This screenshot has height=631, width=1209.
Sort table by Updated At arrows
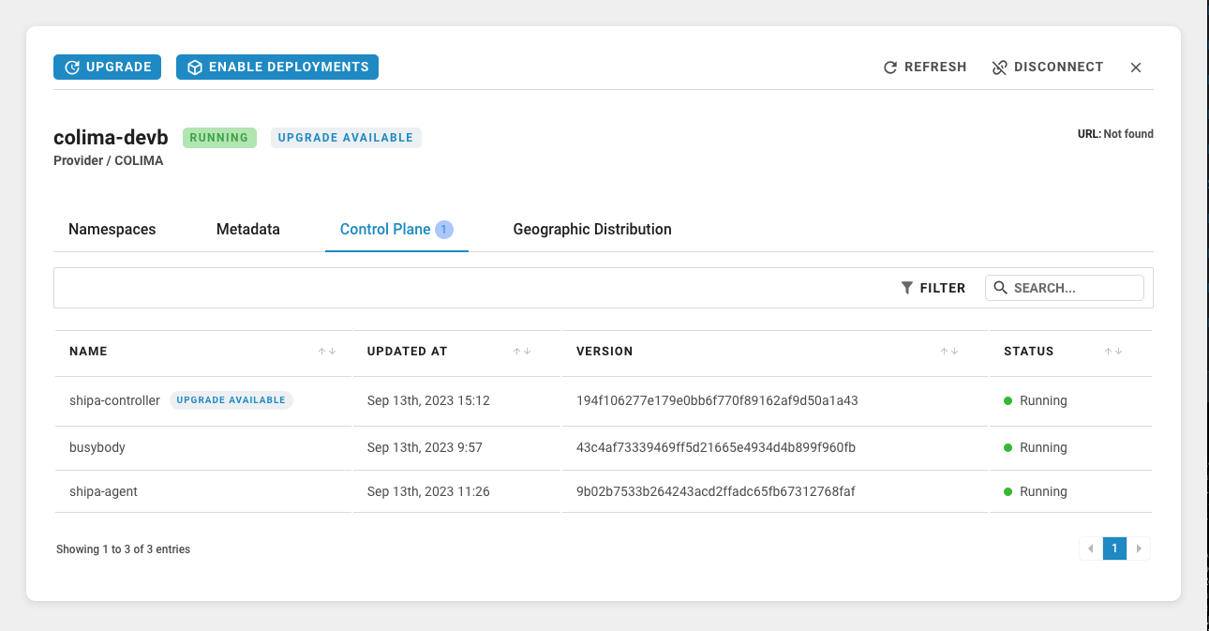[x=522, y=352]
